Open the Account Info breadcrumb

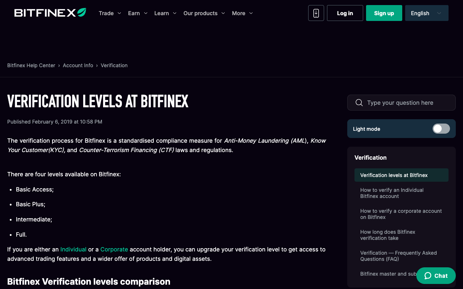[x=78, y=65]
